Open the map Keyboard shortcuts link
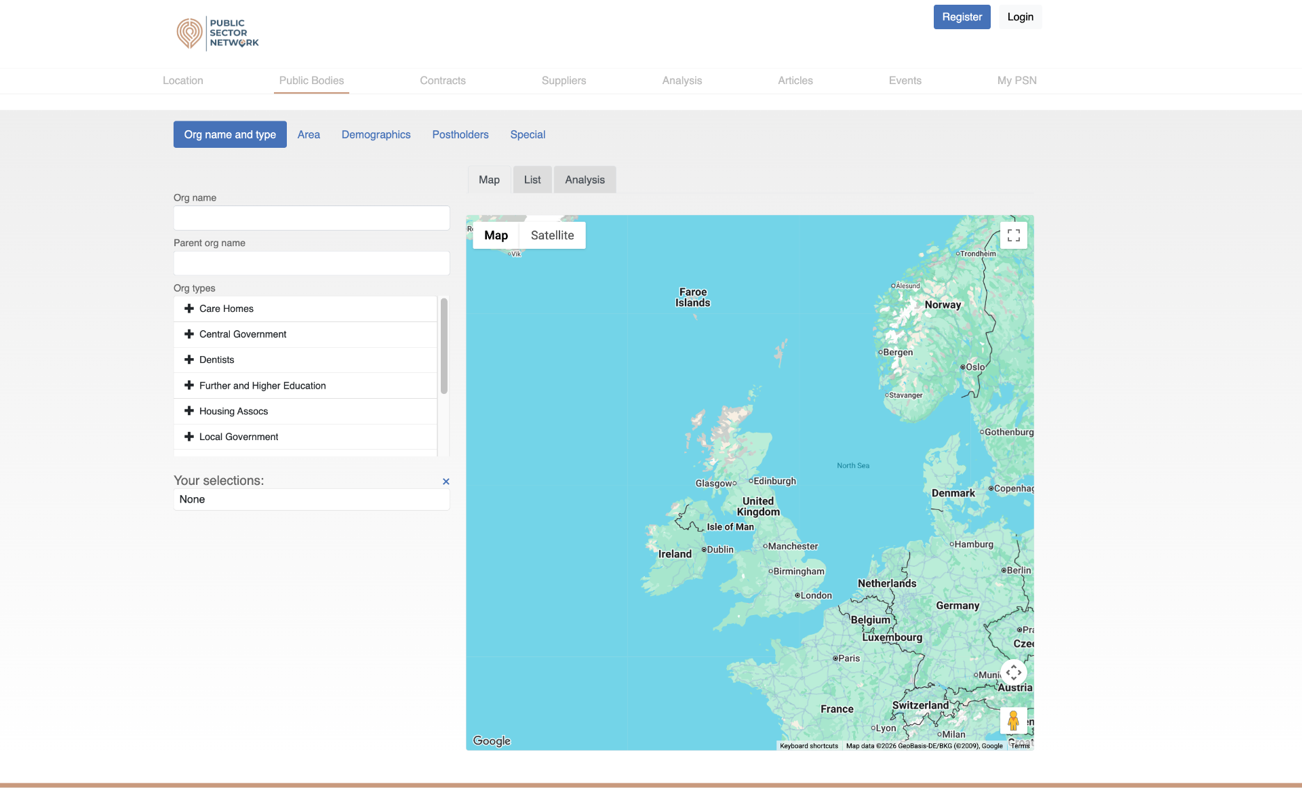This screenshot has height=788, width=1302. pyautogui.click(x=809, y=746)
